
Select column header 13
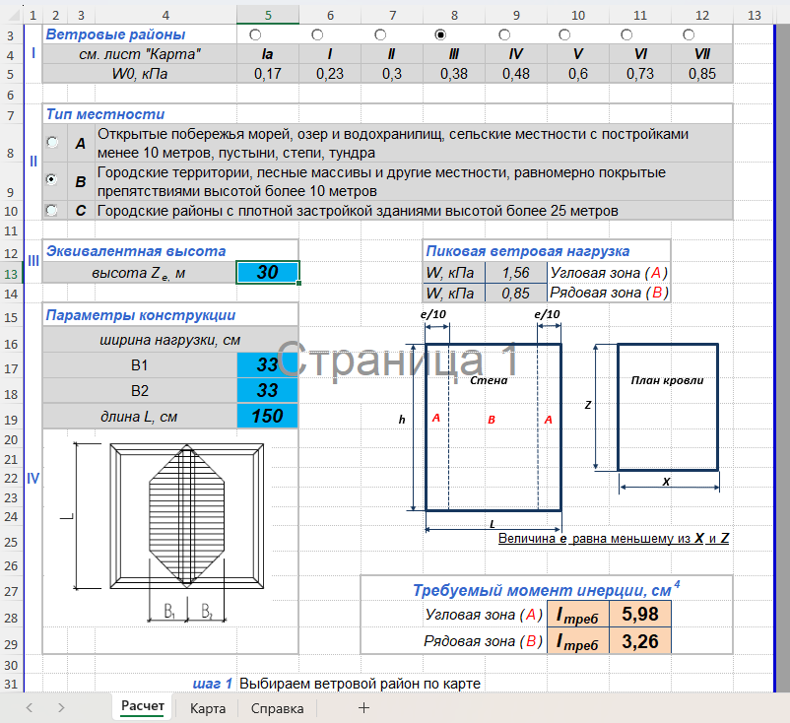click(x=755, y=15)
